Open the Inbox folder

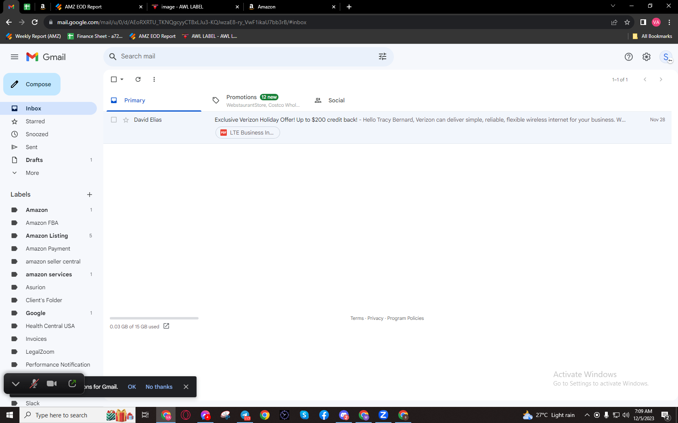point(48,108)
